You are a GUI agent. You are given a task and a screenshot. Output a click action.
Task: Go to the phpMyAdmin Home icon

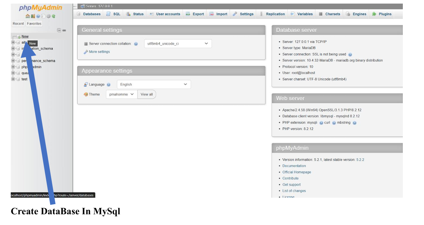[x=27, y=16]
